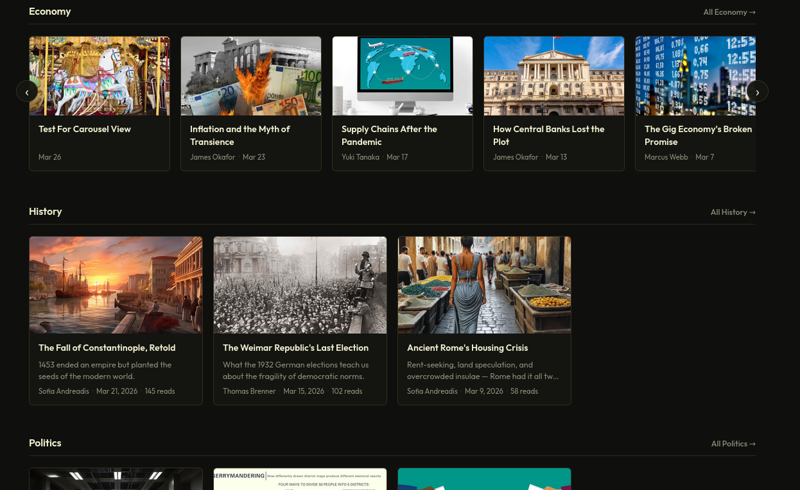Click the burning euro banknotes thumbnail
Image resolution: width=800 pixels, height=490 pixels.
[251, 76]
